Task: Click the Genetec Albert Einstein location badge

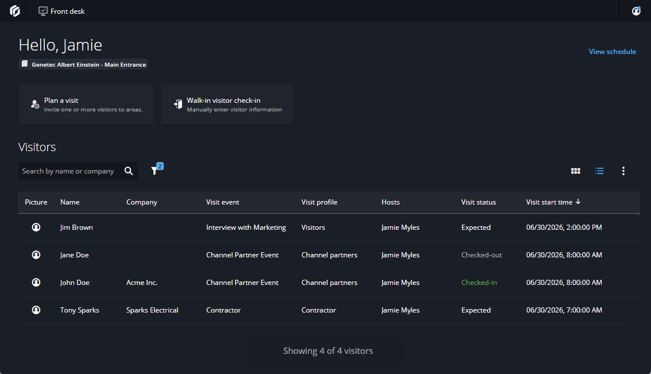Action: [x=83, y=64]
